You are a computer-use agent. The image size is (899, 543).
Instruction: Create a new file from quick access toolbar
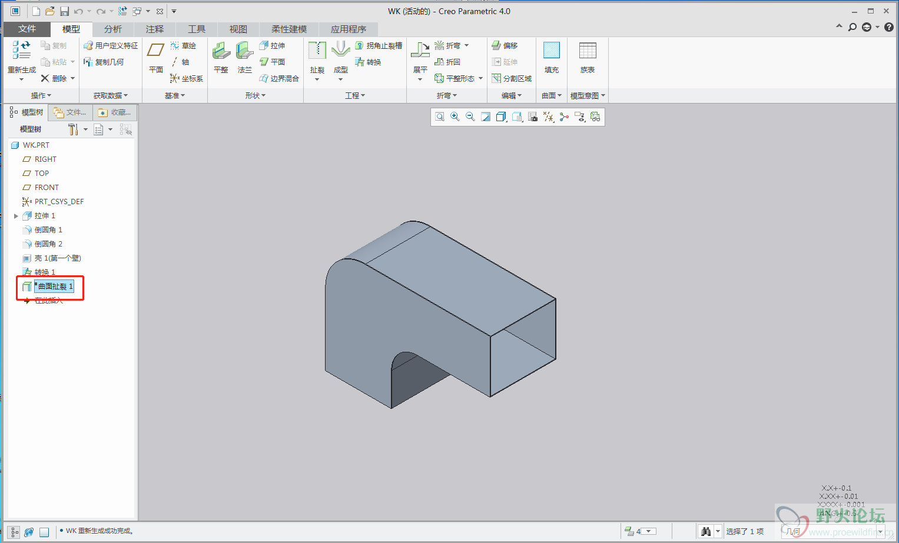tap(37, 11)
